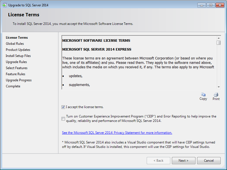
Task: Click the 'MICROSOFT SQL SERVER 2014 EXPRESS' heading
Action: click(97, 49)
